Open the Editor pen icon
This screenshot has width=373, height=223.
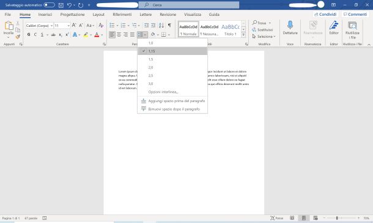click(334, 25)
